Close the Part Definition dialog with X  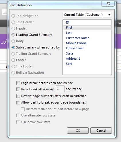(108, 4)
